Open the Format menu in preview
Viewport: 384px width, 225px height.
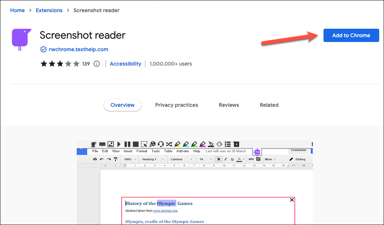[142, 151]
